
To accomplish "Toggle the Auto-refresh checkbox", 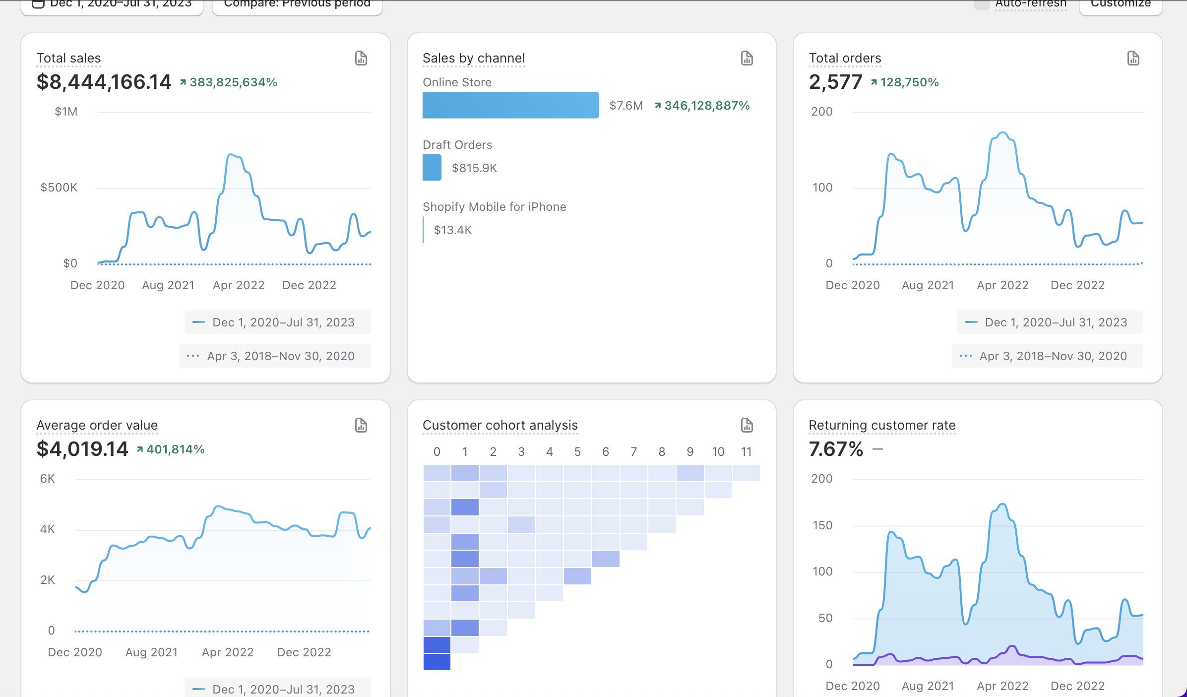I will click(x=982, y=4).
